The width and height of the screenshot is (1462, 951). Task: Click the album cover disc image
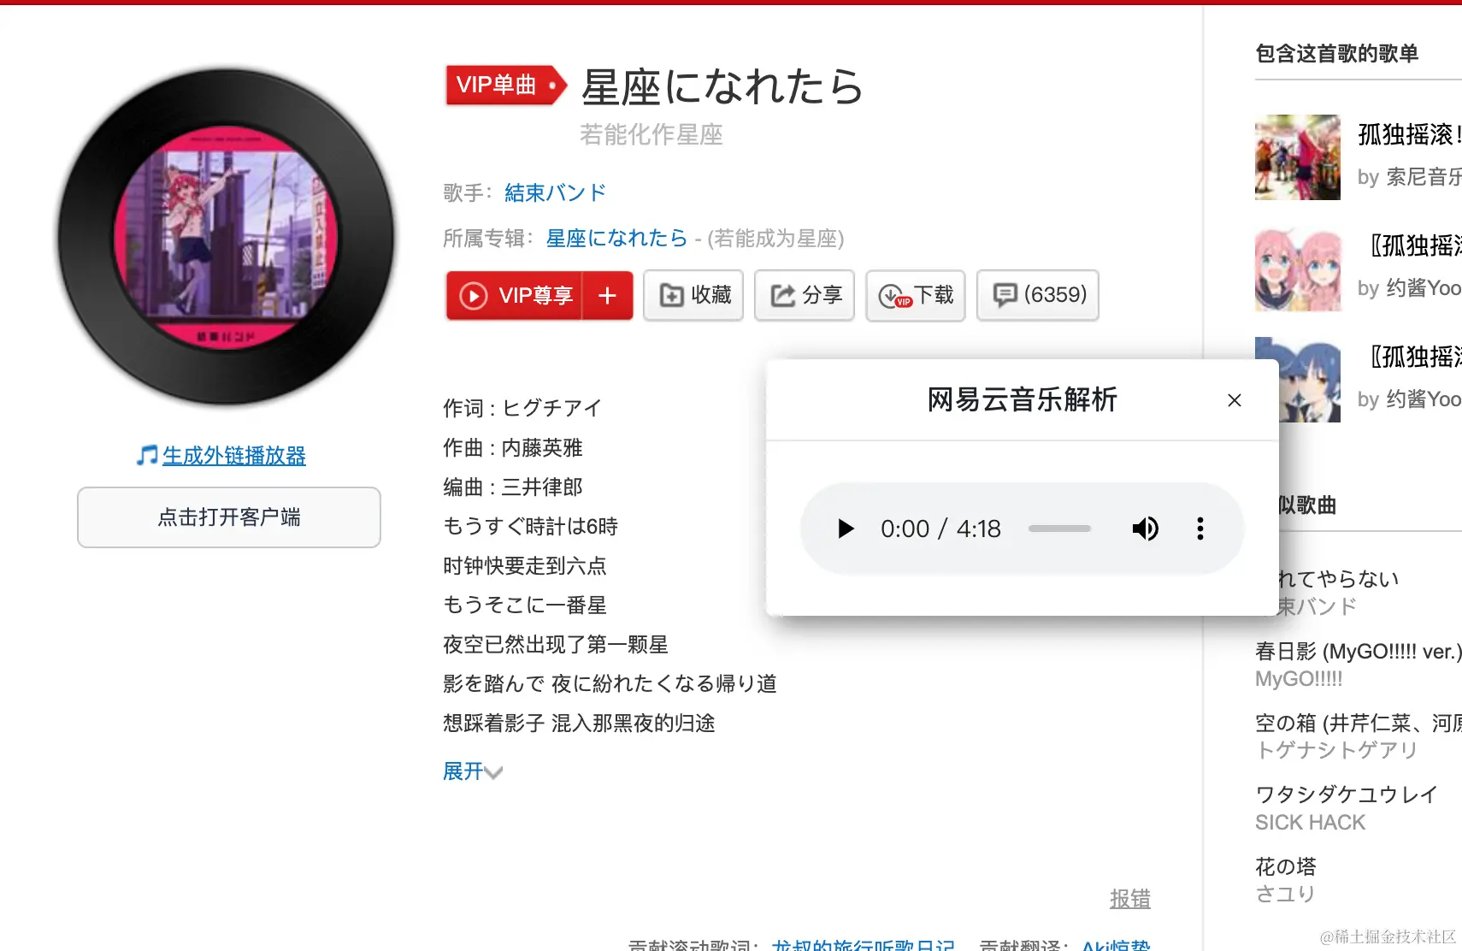coord(227,237)
